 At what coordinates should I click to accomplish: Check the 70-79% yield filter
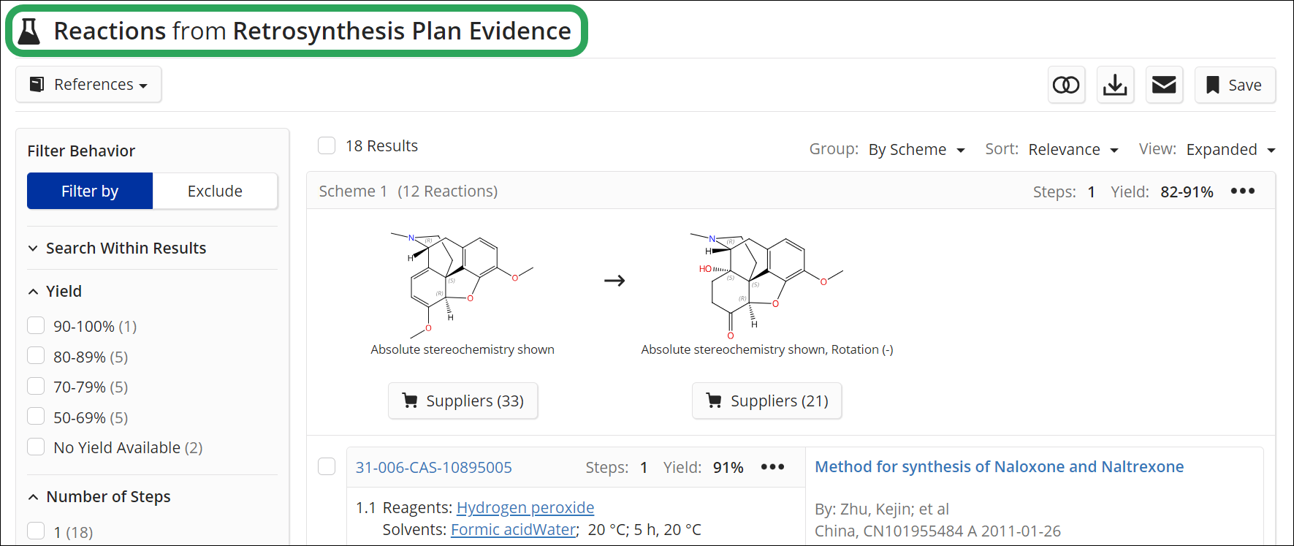[x=36, y=386]
